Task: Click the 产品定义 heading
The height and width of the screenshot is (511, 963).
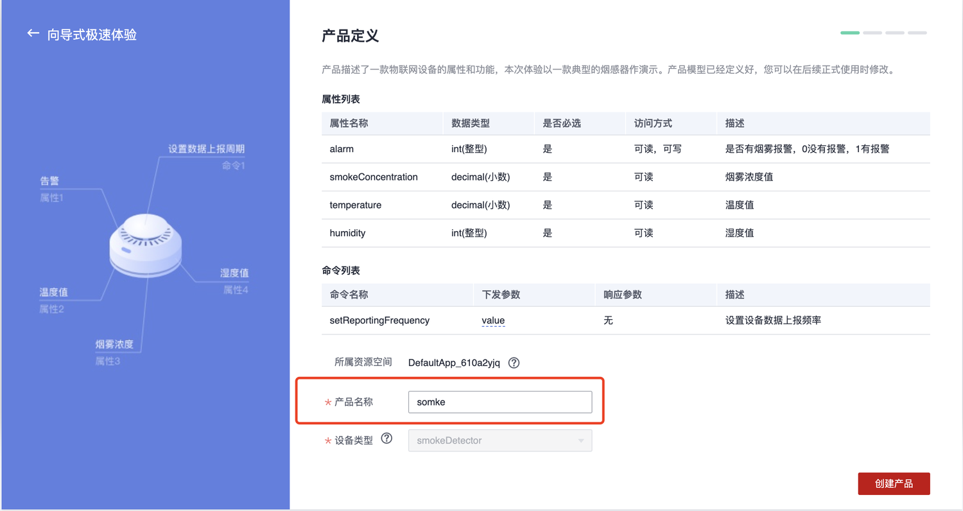Action: coord(350,36)
